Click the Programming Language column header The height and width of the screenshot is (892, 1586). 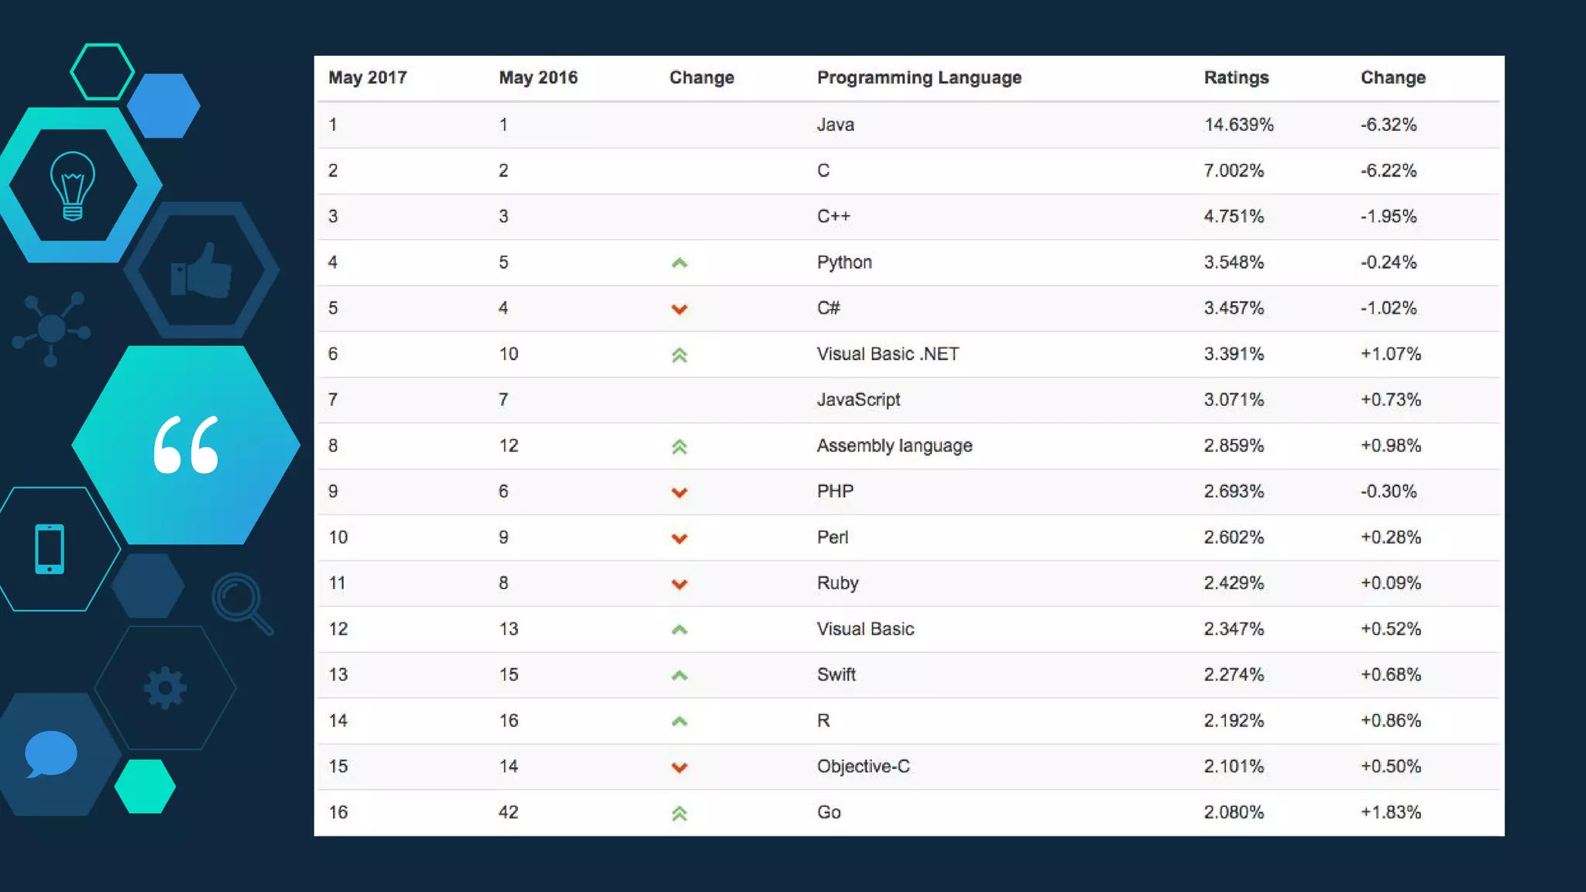pos(919,77)
